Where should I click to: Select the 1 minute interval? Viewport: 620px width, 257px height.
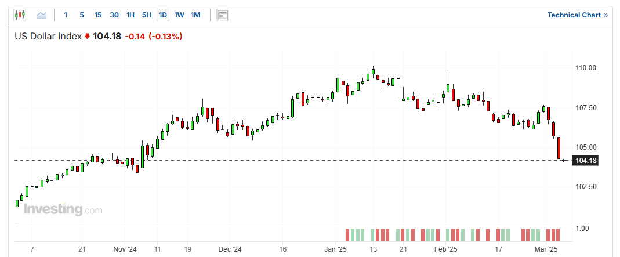point(66,15)
